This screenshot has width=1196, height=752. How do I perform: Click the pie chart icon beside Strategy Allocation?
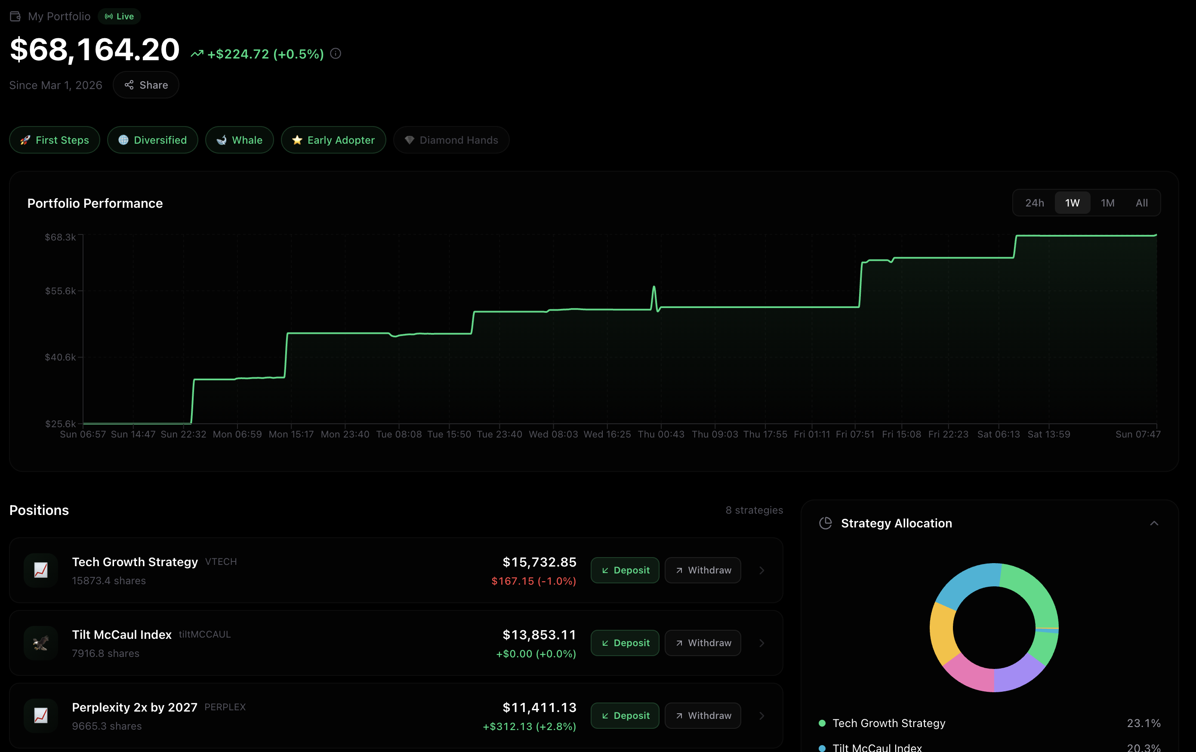[x=826, y=523]
